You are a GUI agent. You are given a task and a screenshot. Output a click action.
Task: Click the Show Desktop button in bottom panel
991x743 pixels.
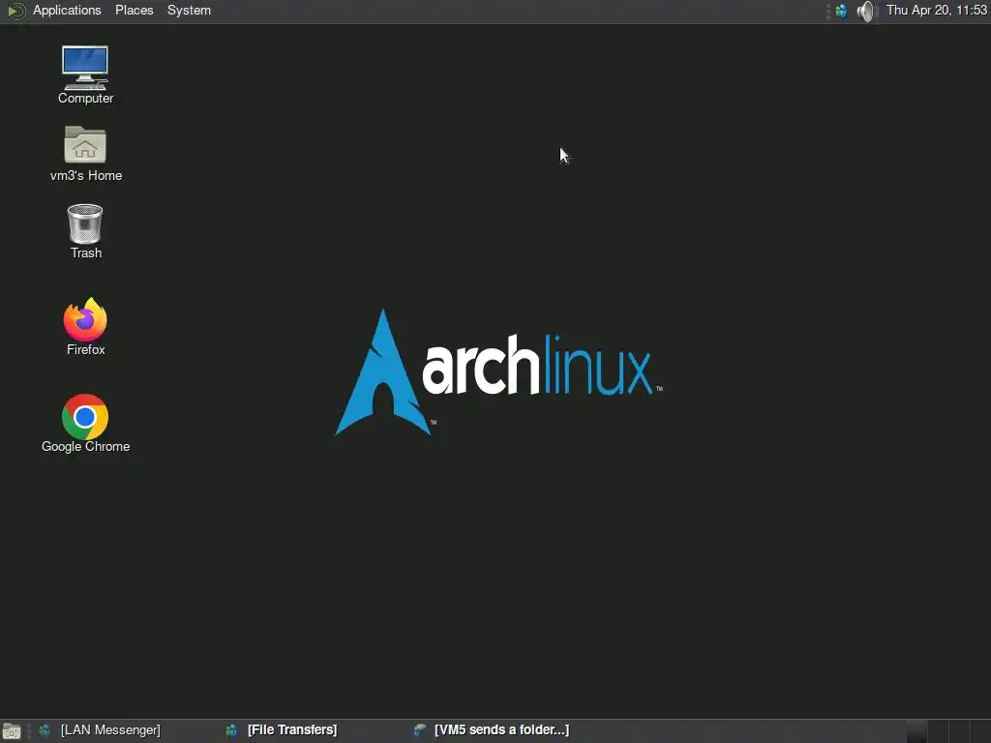pyautogui.click(x=12, y=731)
